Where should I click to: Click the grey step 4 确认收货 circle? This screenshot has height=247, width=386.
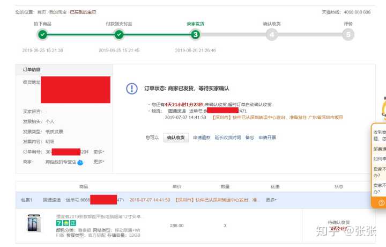coord(272,35)
